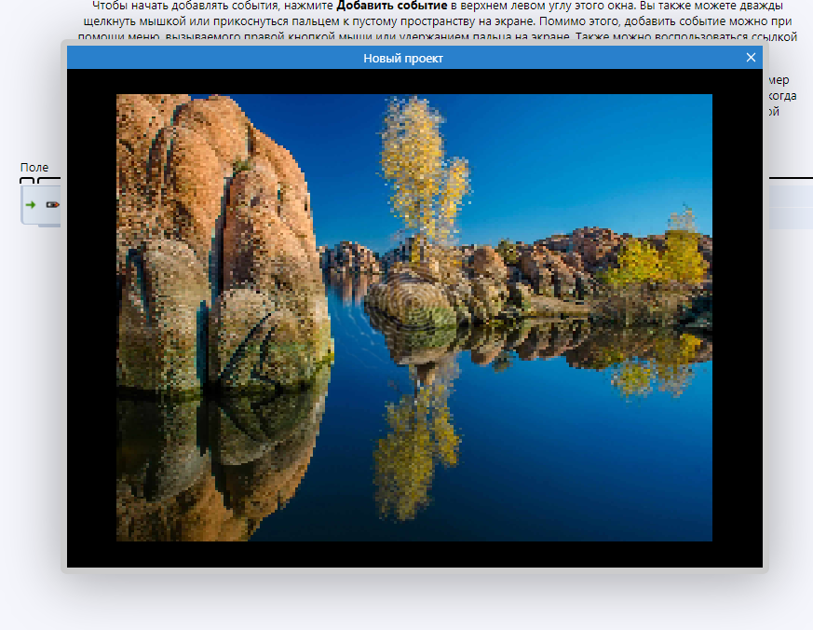Click the Новый проект title bar

(414, 58)
